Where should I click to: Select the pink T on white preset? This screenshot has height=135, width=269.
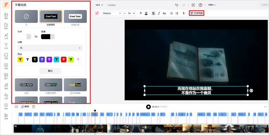[78, 59]
